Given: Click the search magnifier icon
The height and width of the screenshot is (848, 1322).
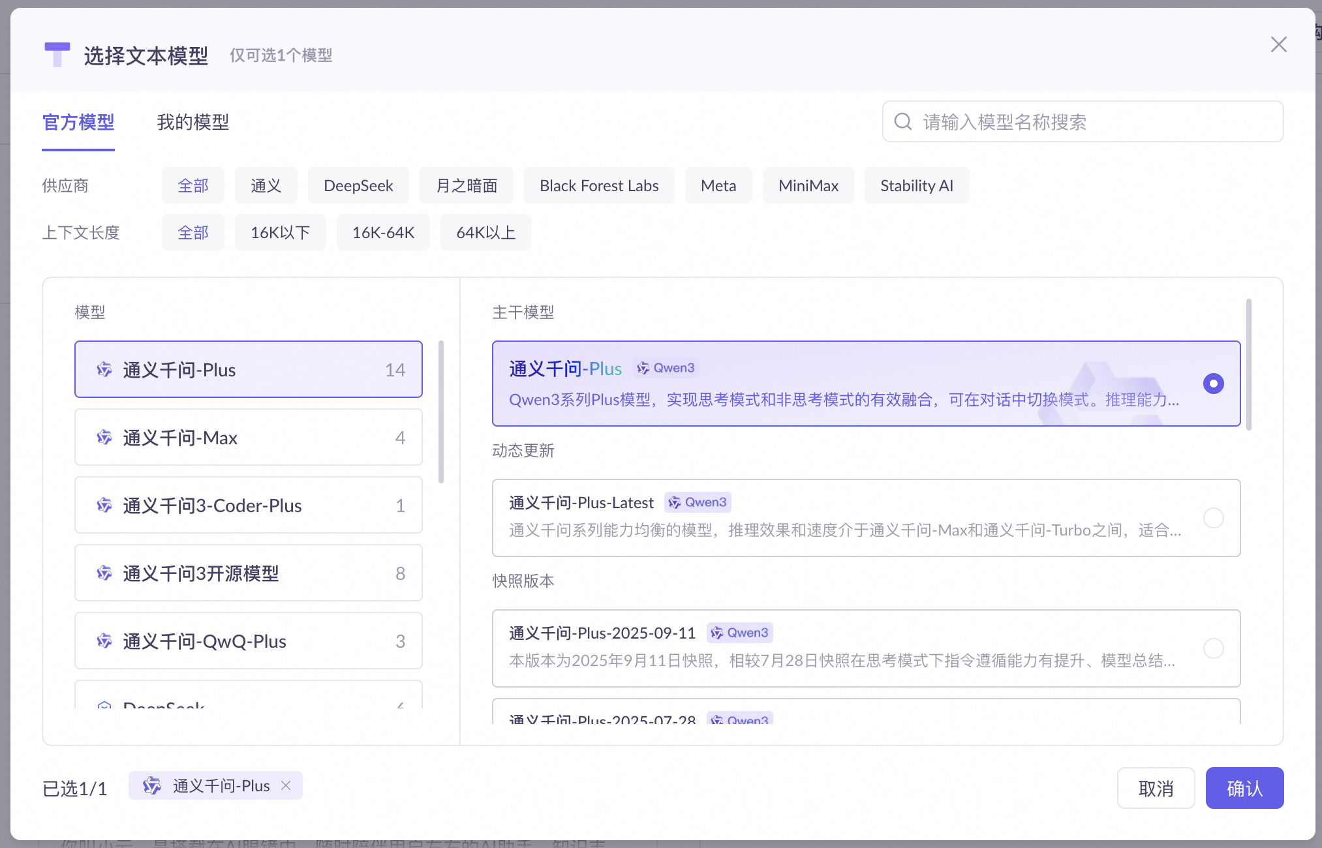Looking at the screenshot, I should pos(902,121).
